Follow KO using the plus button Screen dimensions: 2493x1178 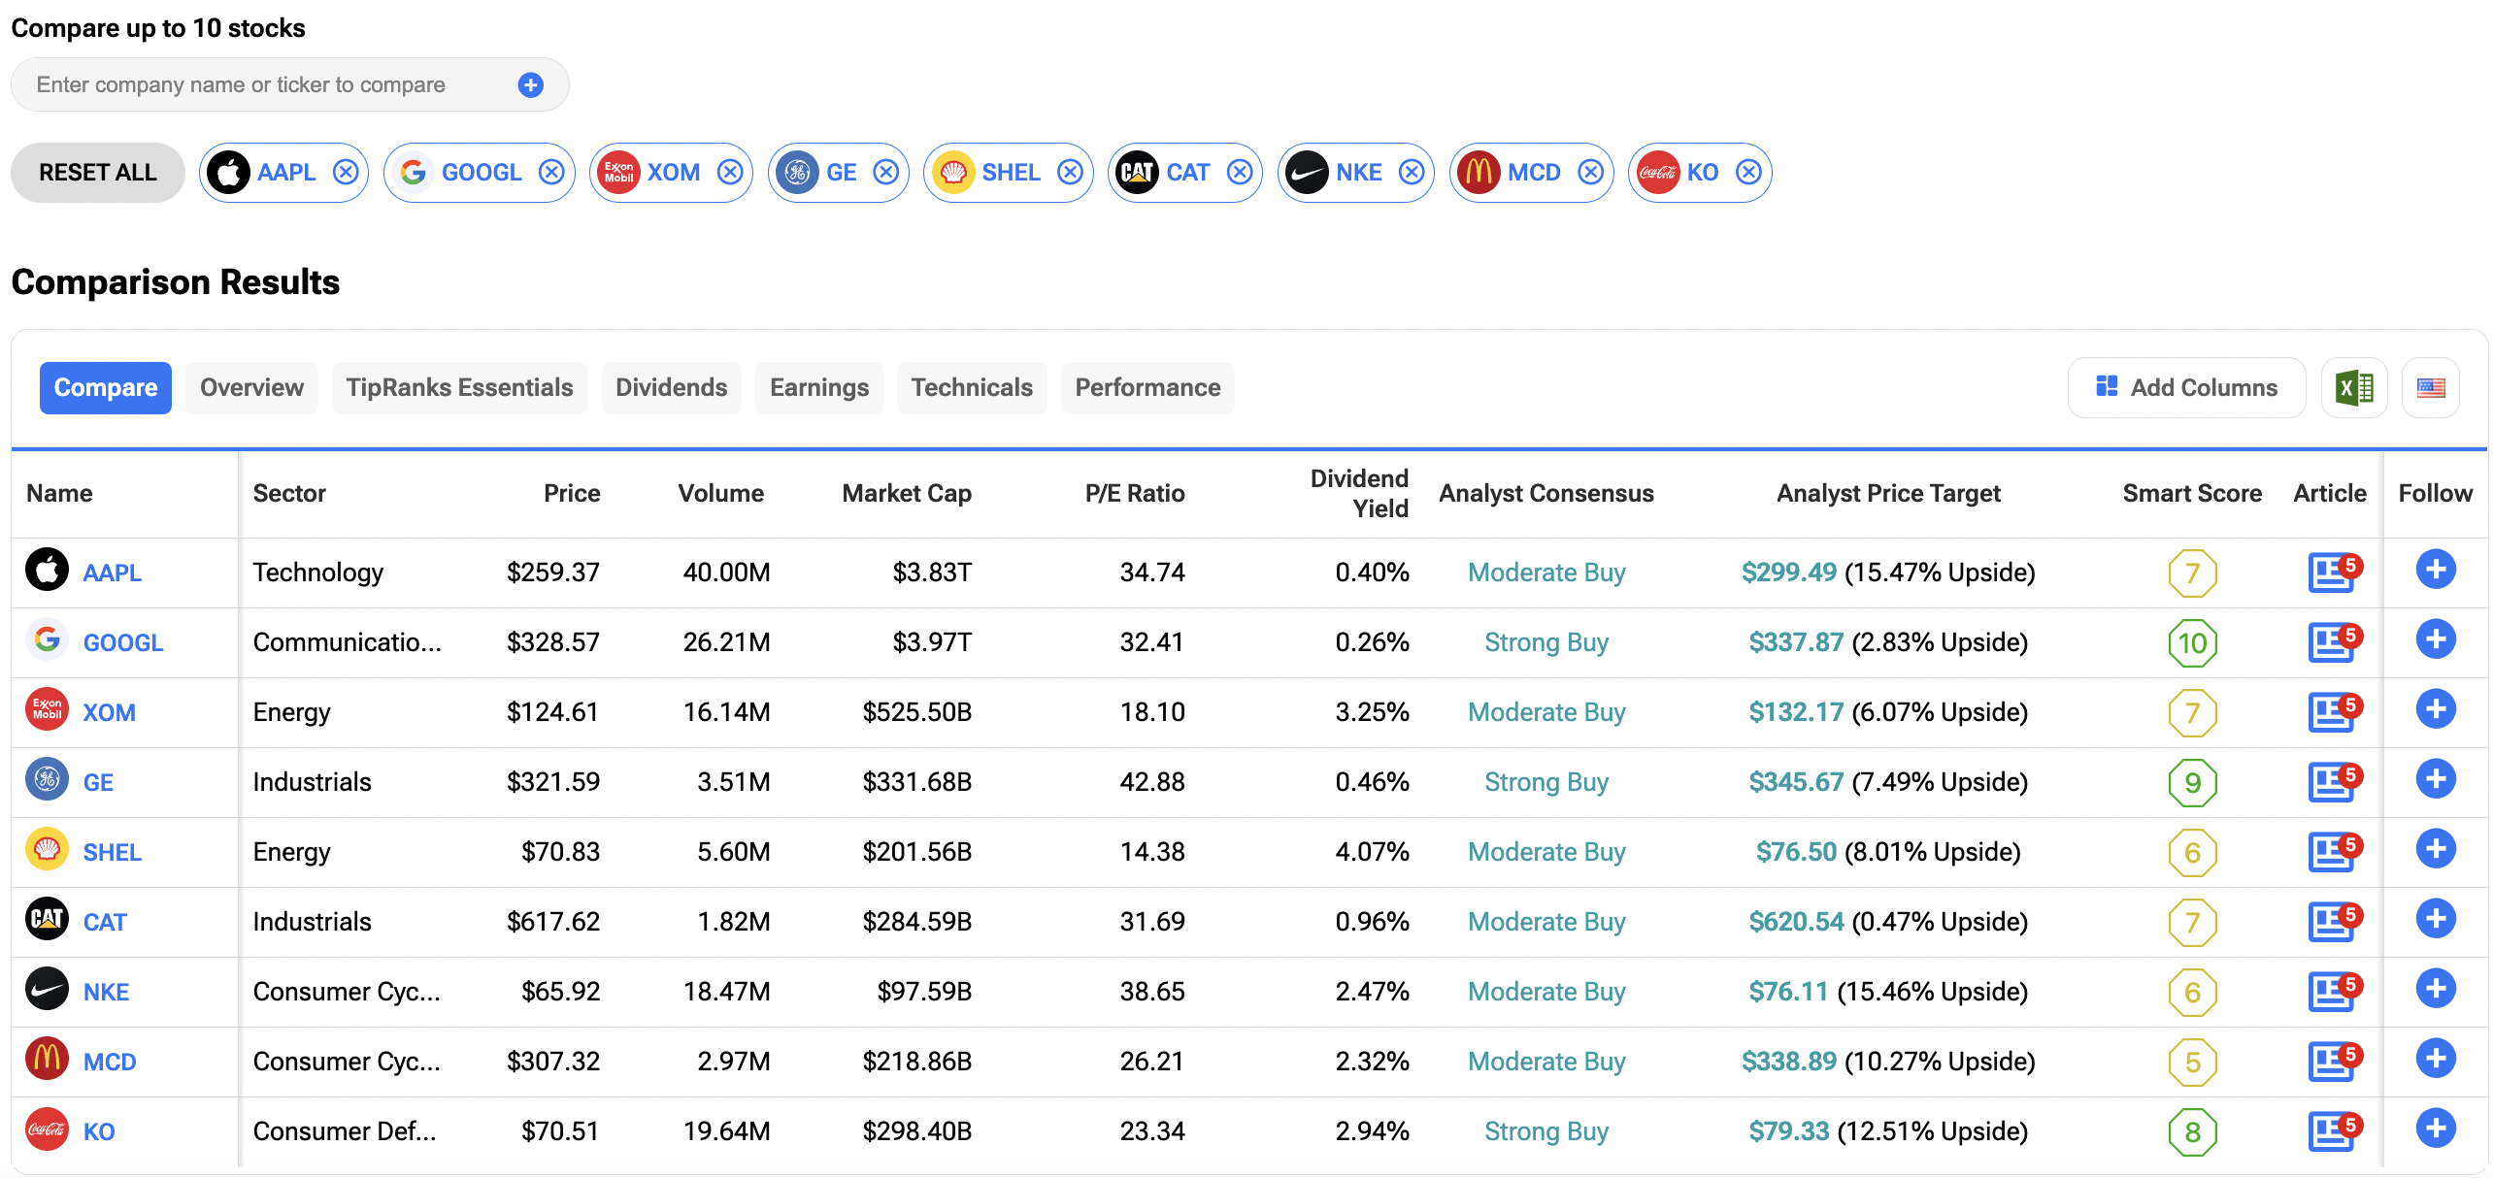tap(2435, 1129)
